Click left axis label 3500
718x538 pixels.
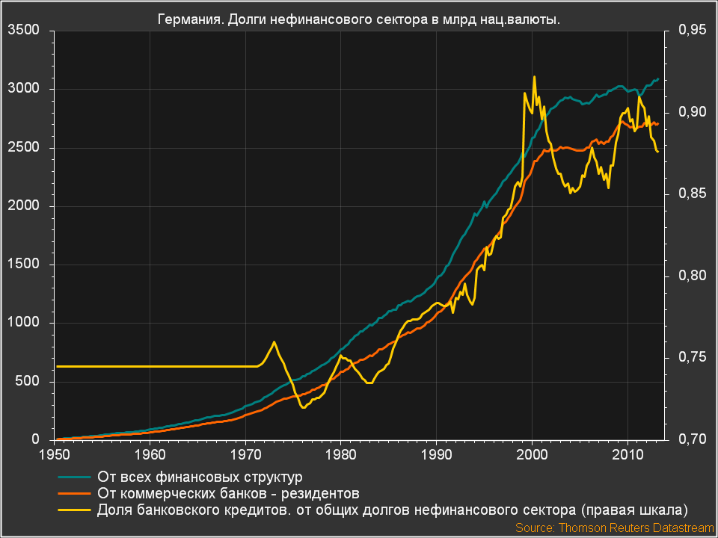(x=24, y=30)
